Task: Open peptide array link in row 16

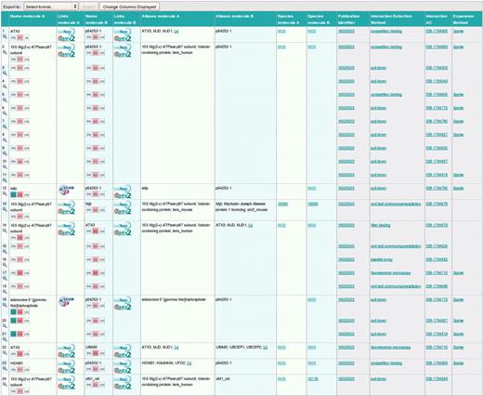Action: point(382,259)
